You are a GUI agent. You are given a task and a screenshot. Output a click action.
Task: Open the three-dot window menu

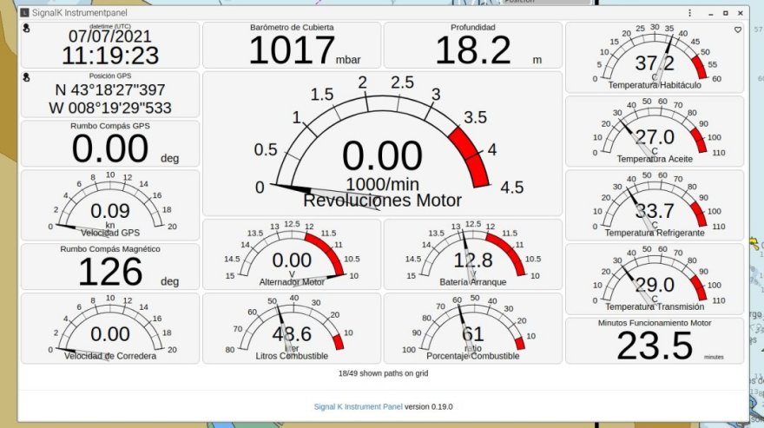tap(689, 14)
